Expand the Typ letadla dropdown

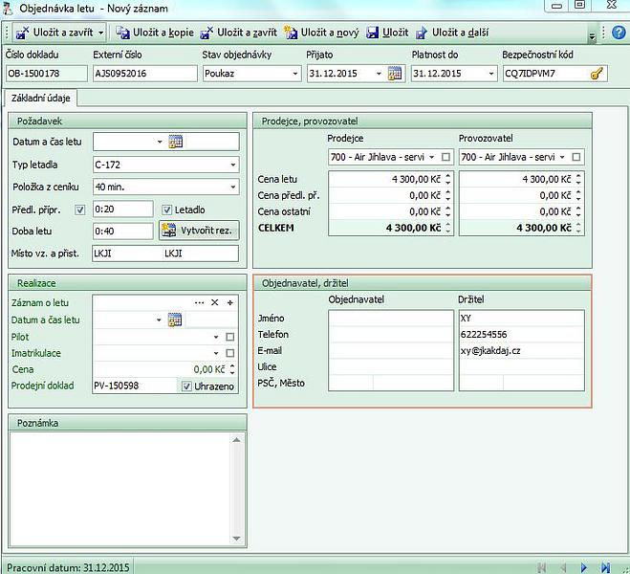tap(233, 165)
